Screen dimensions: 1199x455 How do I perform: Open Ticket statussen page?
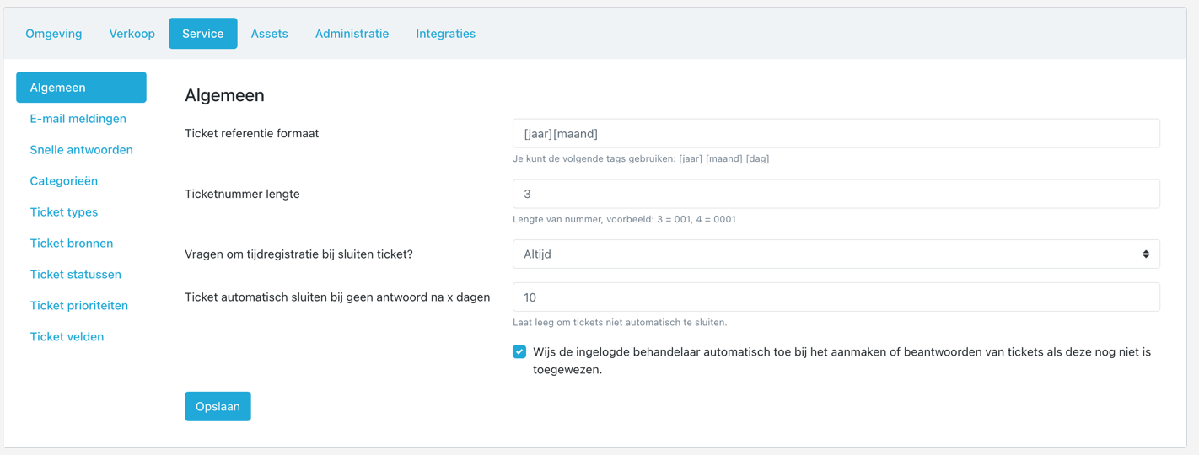pyautogui.click(x=76, y=275)
